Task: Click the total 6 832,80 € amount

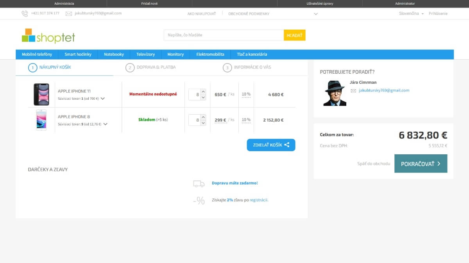Action: coord(423,135)
